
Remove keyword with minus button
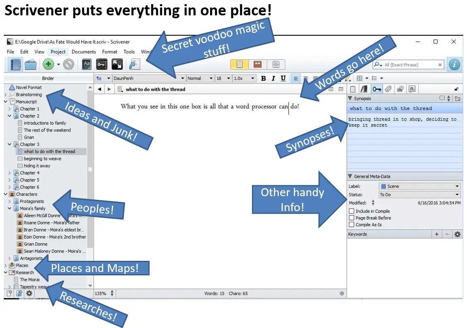click(447, 234)
